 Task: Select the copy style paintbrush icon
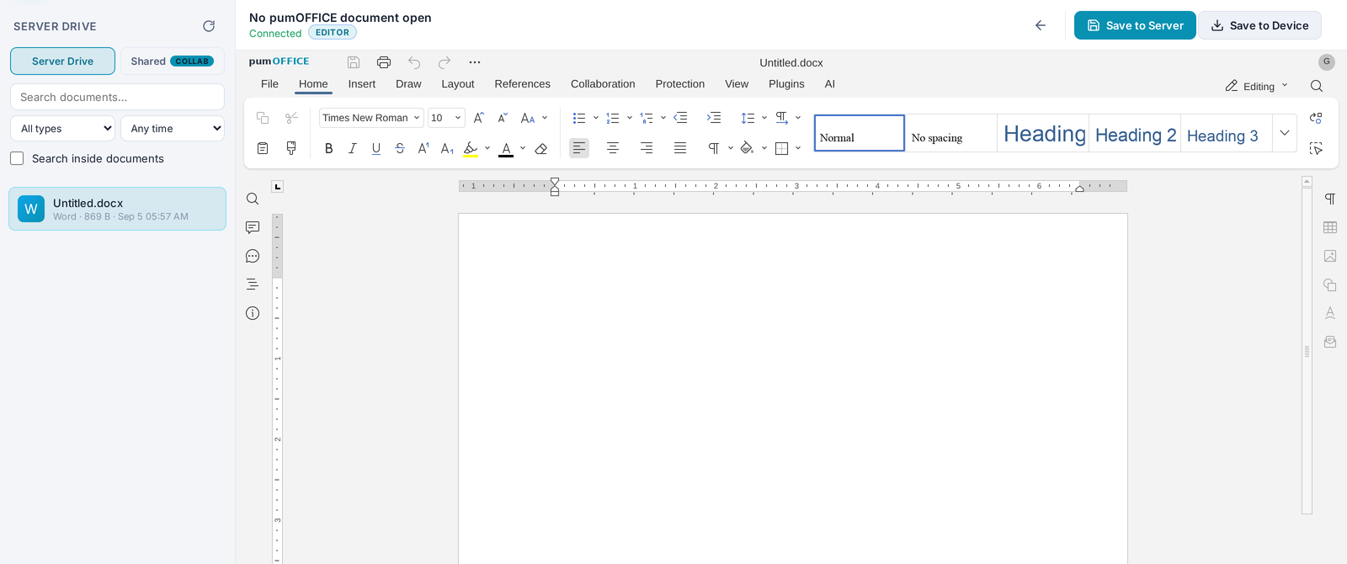(291, 148)
